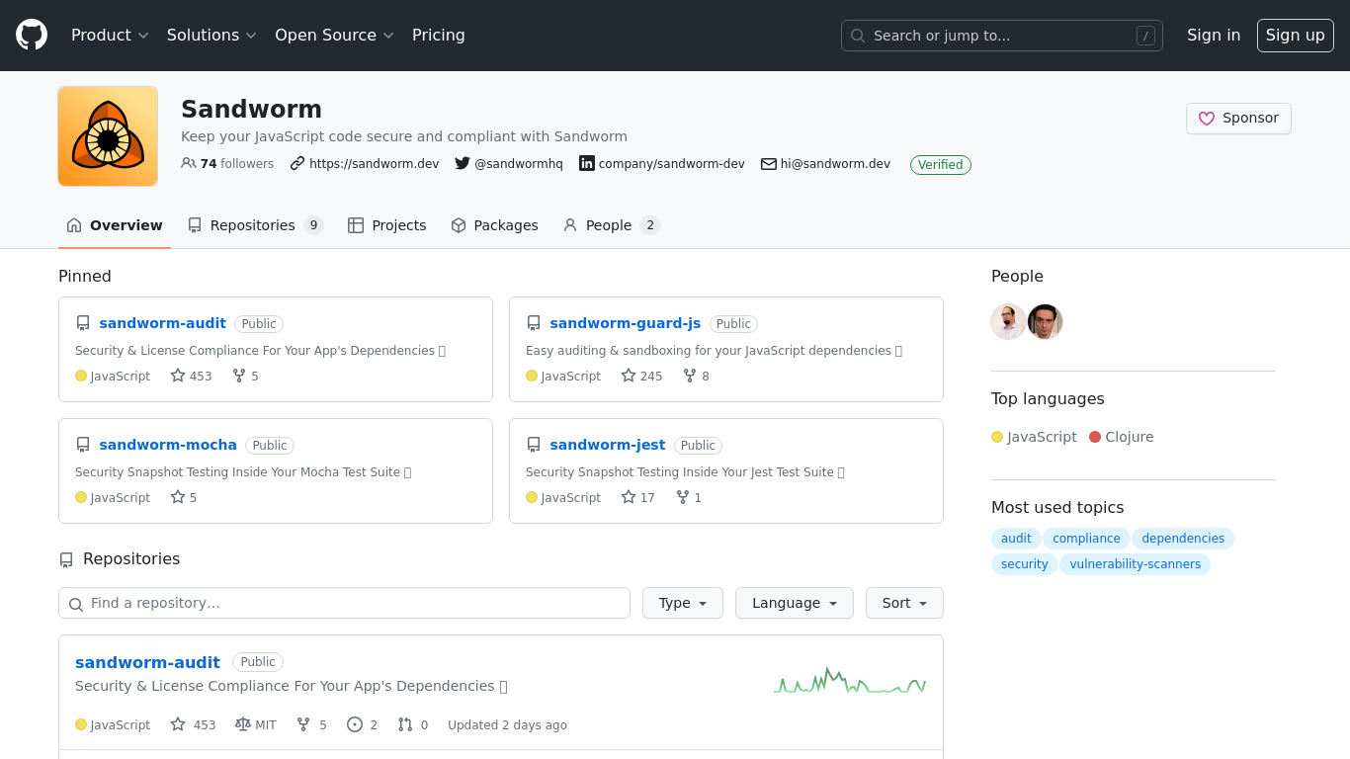Open pinned sandworm-mocha repository

click(x=168, y=445)
